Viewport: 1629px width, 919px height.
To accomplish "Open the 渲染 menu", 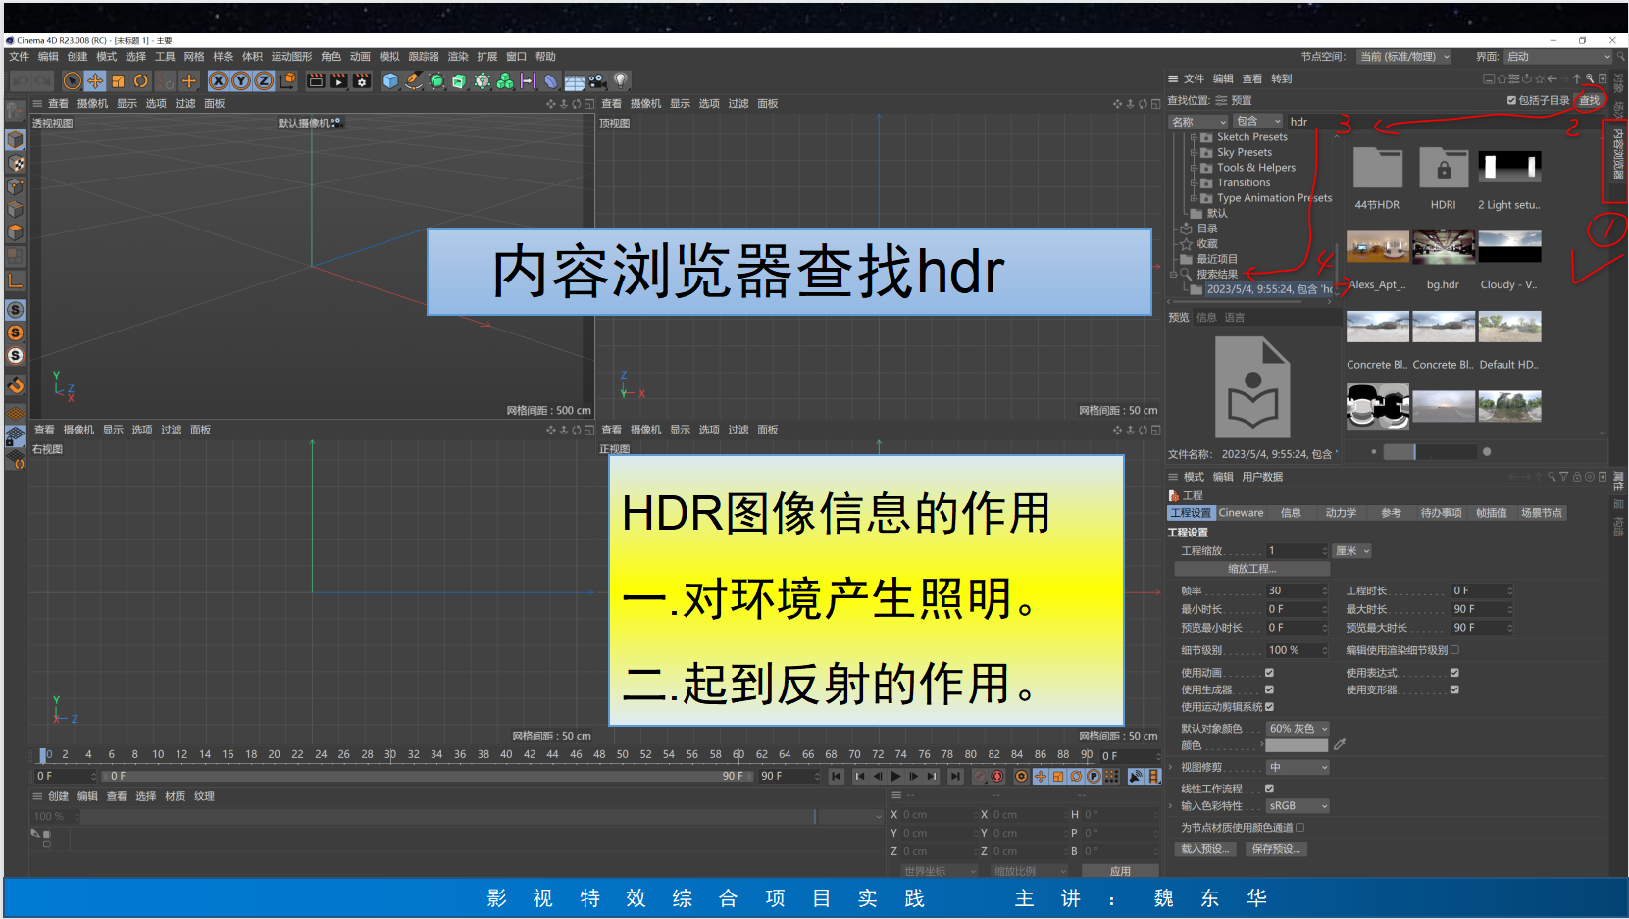I will pos(458,57).
